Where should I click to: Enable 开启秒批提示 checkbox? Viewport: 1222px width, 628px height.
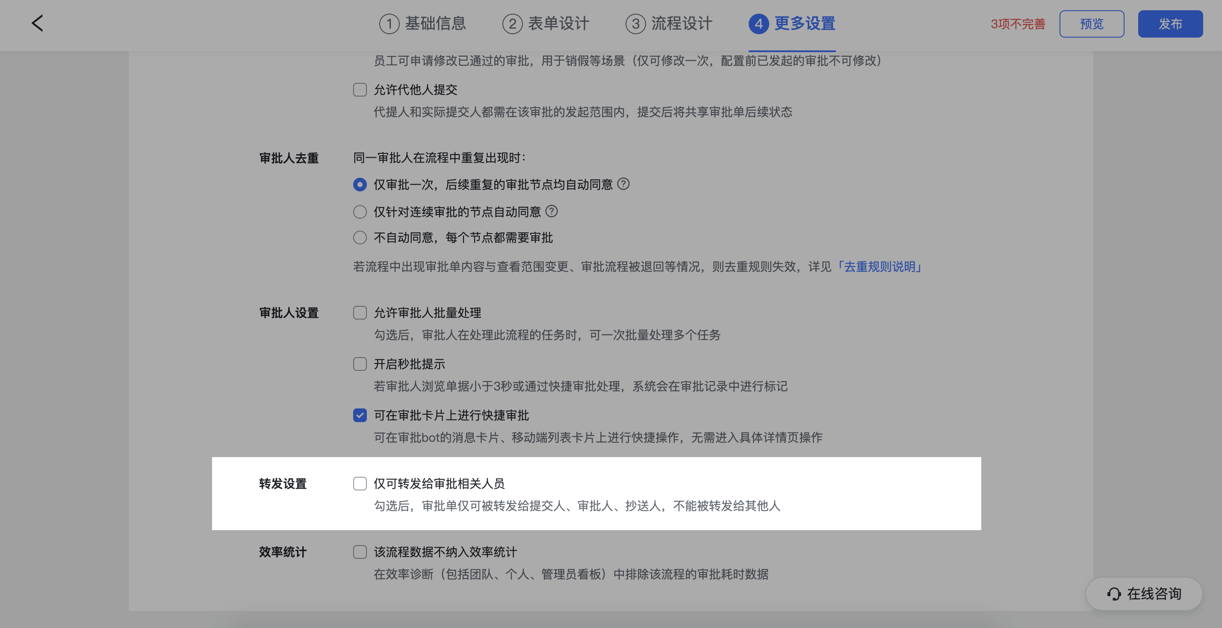pos(360,364)
